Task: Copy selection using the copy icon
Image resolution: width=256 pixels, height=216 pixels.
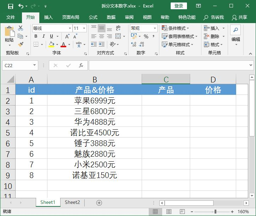Action: tap(20, 36)
